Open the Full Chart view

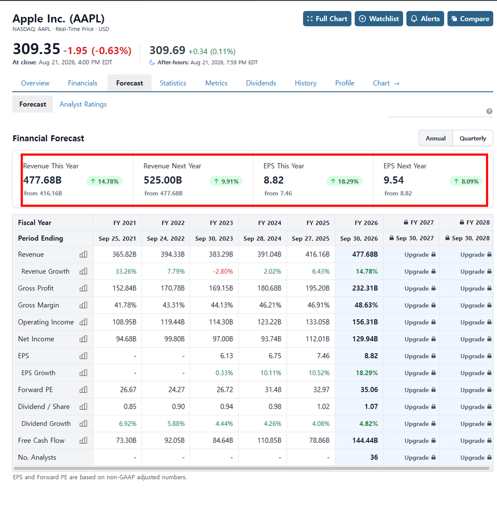click(327, 19)
